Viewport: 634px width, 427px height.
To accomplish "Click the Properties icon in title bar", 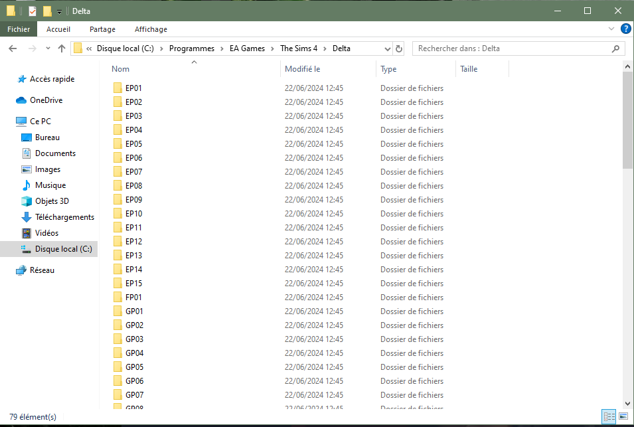I will 32,11.
